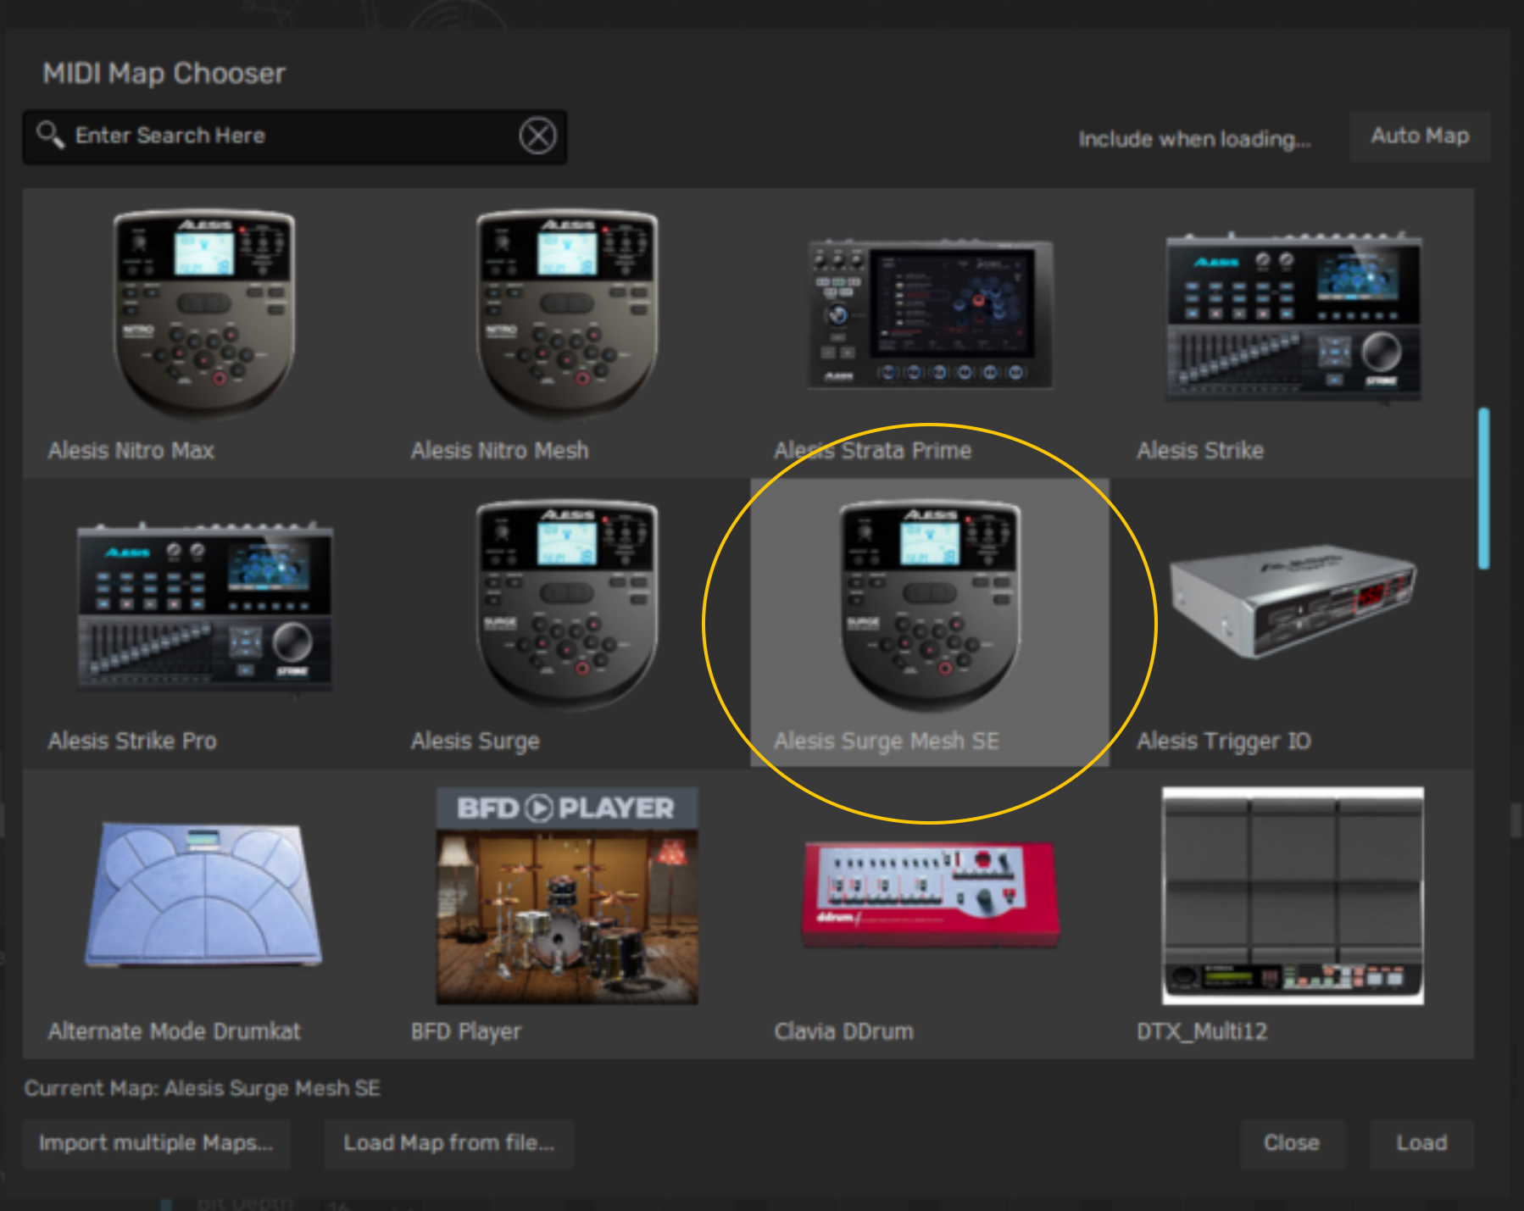
Task: Click the Alesis Strata Prime label
Action: tap(872, 451)
